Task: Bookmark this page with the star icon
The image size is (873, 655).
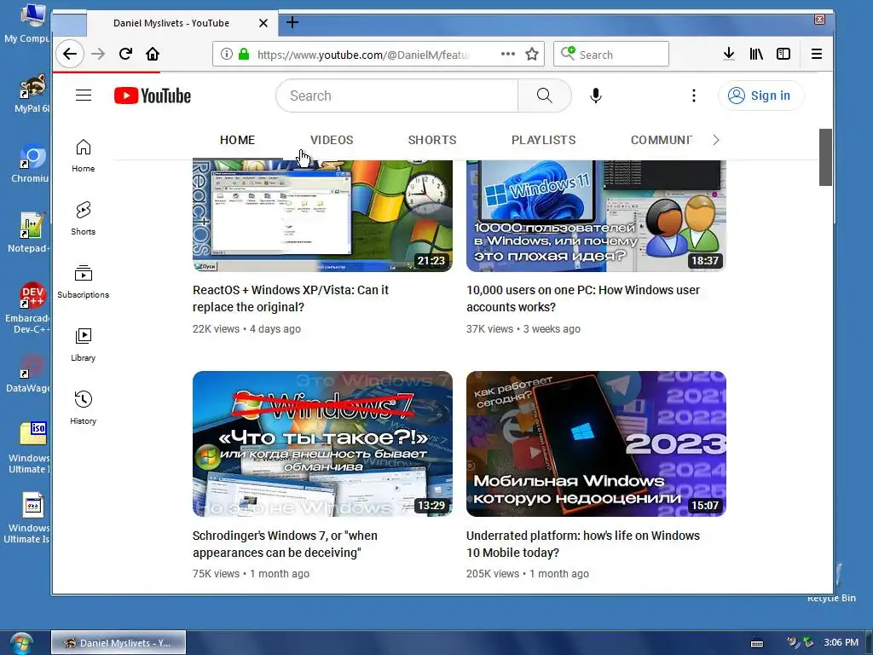Action: [532, 54]
